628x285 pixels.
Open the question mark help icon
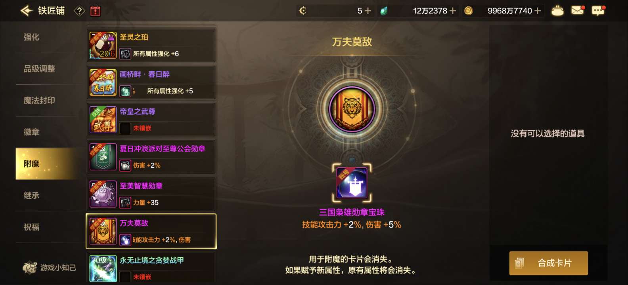[80, 11]
